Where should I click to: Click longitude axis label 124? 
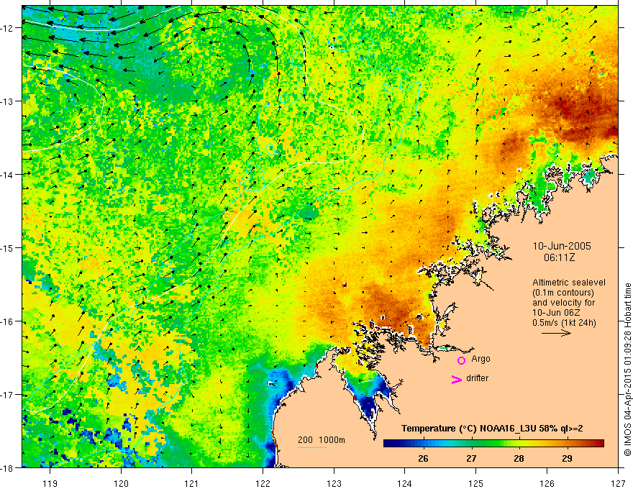pos(405,483)
